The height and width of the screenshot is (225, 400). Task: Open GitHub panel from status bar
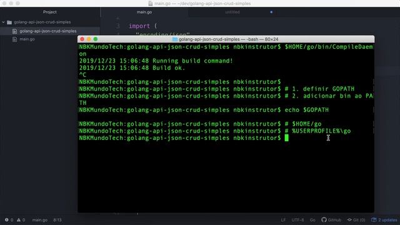(331, 220)
